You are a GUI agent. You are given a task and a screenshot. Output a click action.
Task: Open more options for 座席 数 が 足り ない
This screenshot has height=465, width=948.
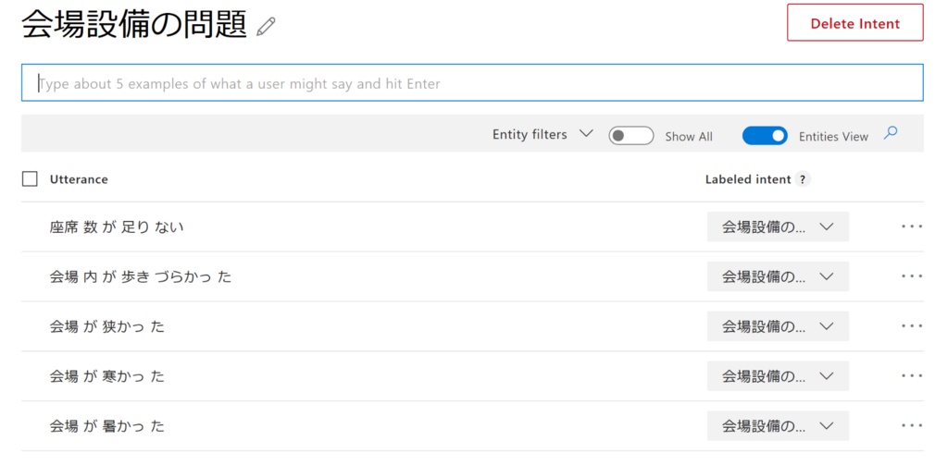911,226
